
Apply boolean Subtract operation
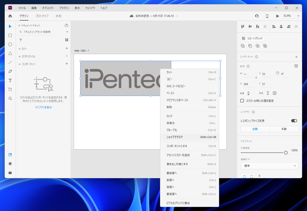pos(250,46)
